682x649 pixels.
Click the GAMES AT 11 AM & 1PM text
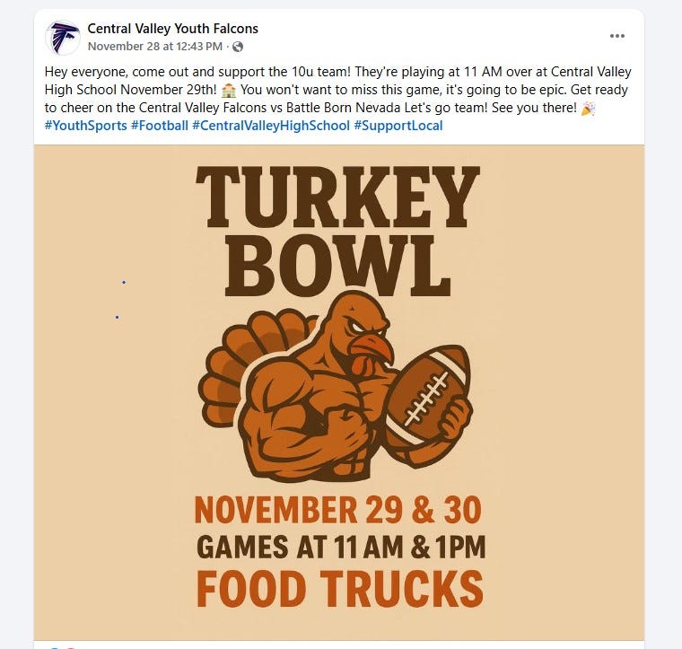tap(339, 547)
